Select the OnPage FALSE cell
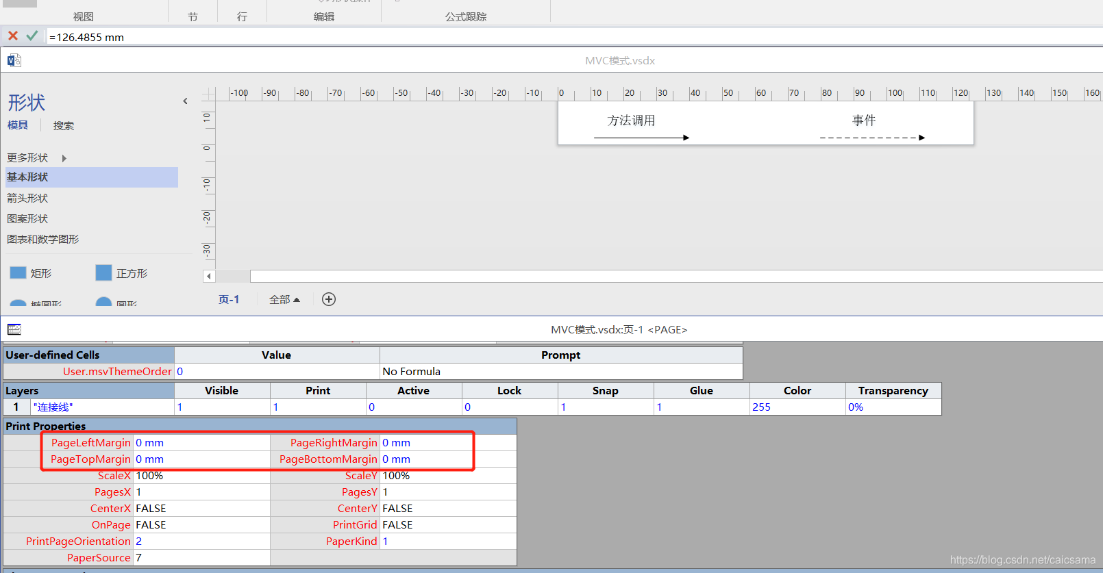The height and width of the screenshot is (573, 1103). pyautogui.click(x=201, y=524)
